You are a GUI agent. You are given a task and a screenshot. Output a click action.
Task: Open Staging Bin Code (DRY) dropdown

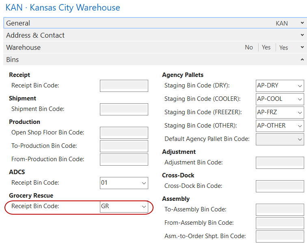300,86
